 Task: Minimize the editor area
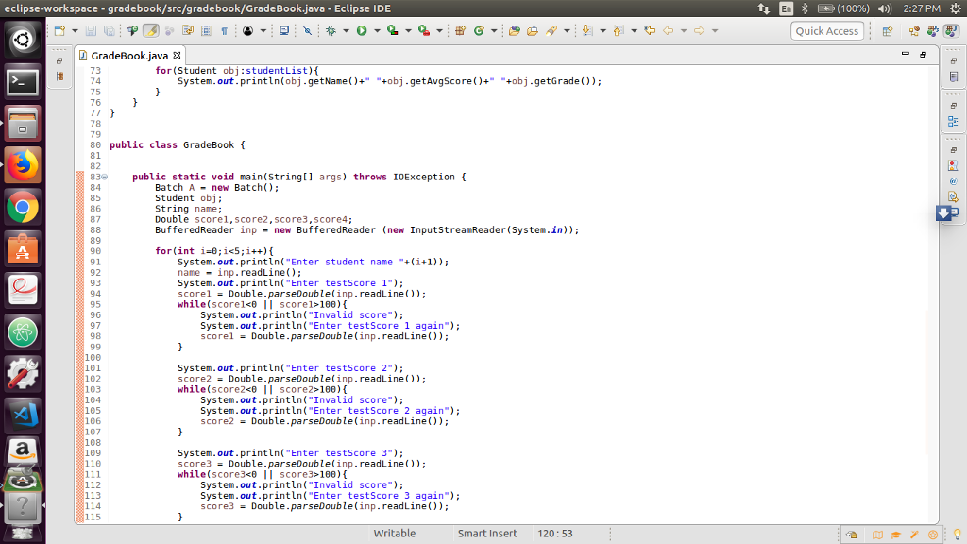(x=906, y=54)
